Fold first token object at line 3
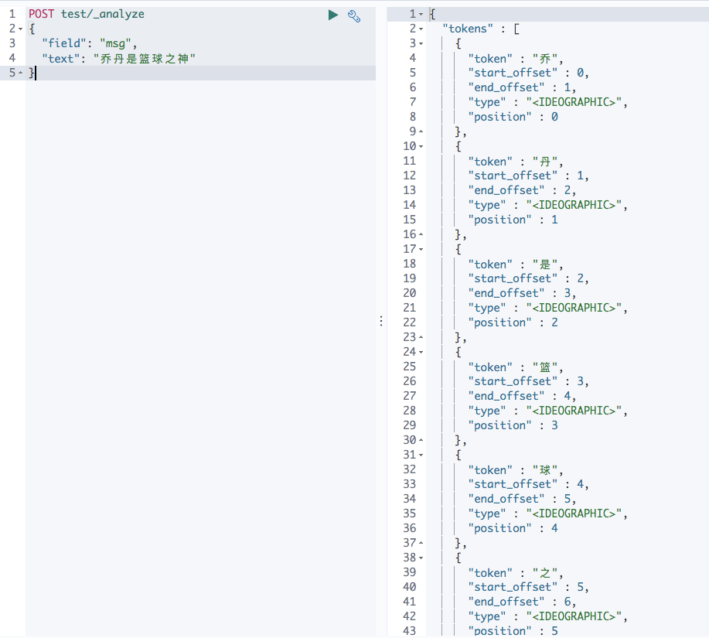Viewport: 709px width, 638px height. click(x=421, y=44)
